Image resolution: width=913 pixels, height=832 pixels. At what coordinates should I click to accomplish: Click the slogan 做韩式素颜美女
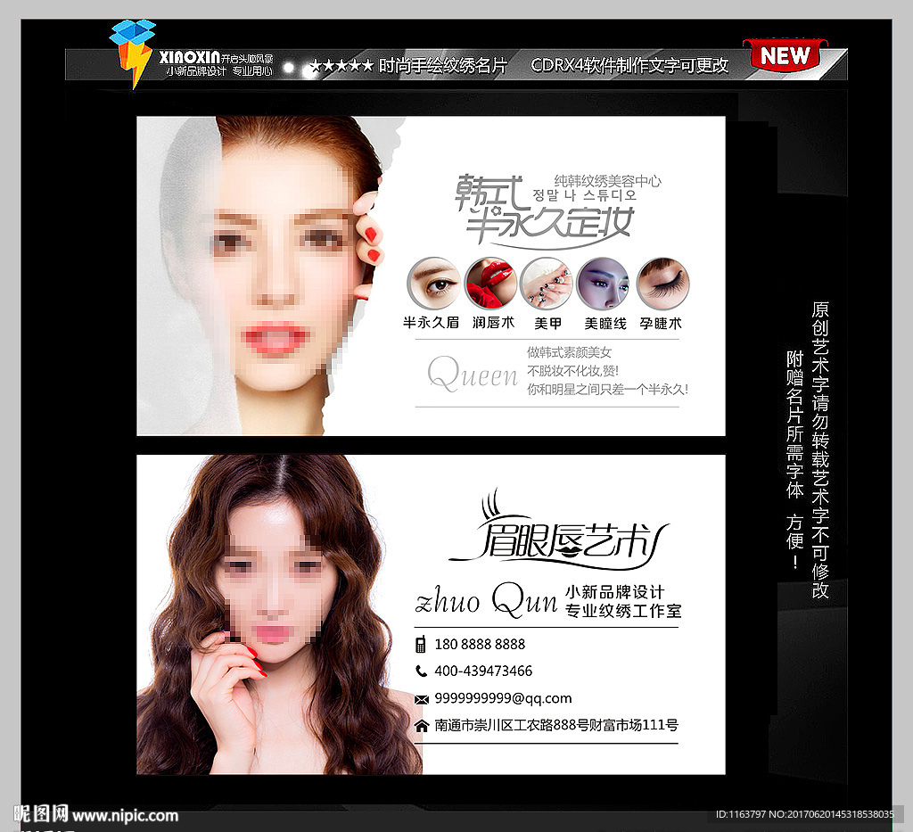(570, 352)
